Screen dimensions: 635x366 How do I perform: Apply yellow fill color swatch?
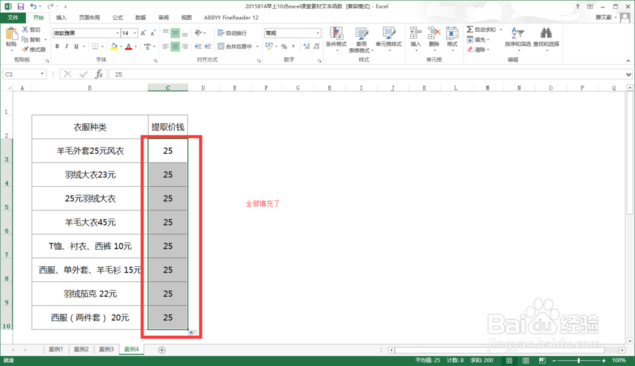114,46
